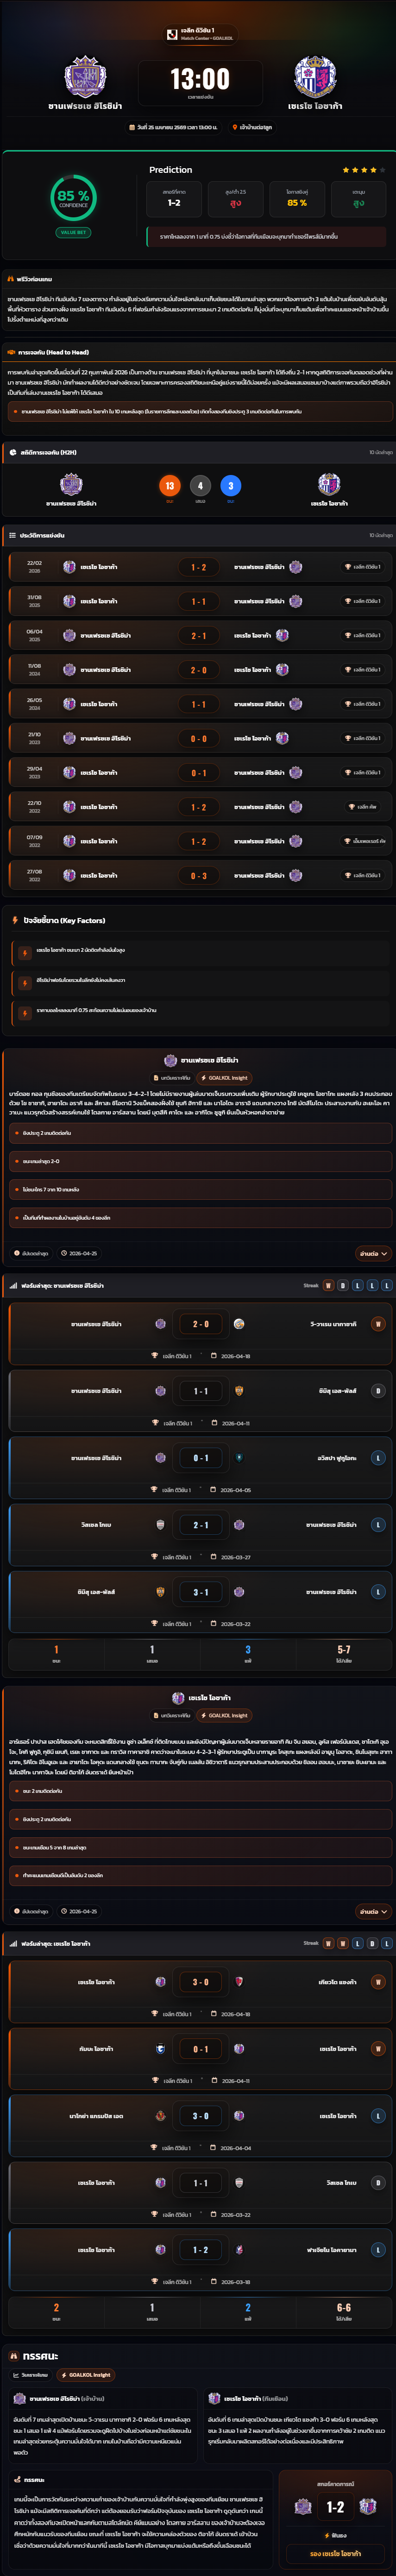Expand อ่านต่อ in Sanfrecce Hiroshima analysis
The width and height of the screenshot is (396, 2576).
click(373, 1253)
